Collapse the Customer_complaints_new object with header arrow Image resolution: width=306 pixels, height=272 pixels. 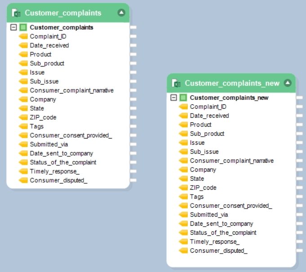[288, 83]
